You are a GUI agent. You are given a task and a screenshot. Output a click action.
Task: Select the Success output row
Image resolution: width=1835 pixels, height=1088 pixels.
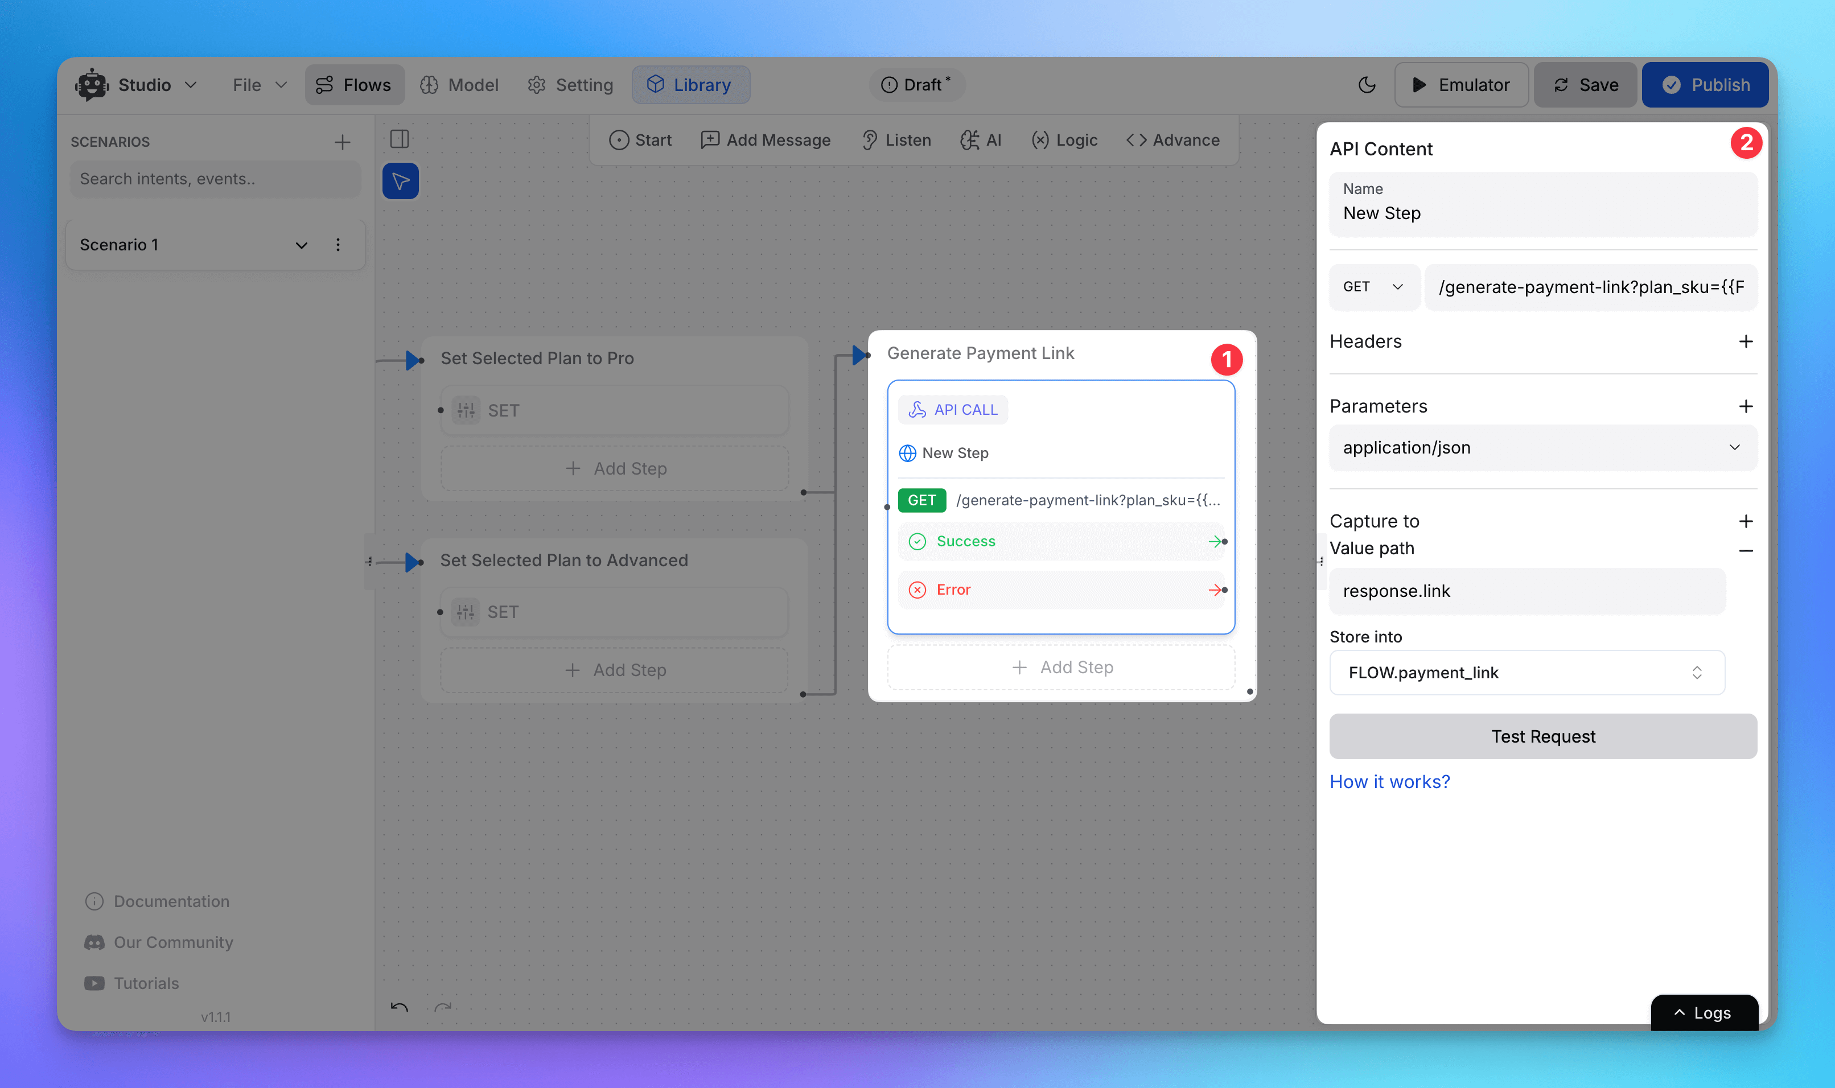pos(1061,541)
